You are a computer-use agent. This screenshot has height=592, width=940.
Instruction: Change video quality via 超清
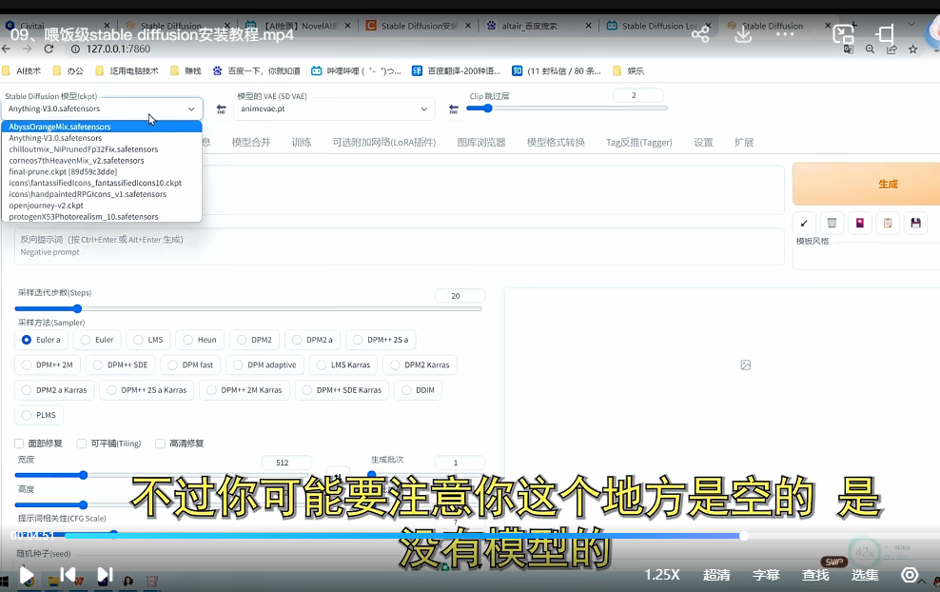(716, 575)
